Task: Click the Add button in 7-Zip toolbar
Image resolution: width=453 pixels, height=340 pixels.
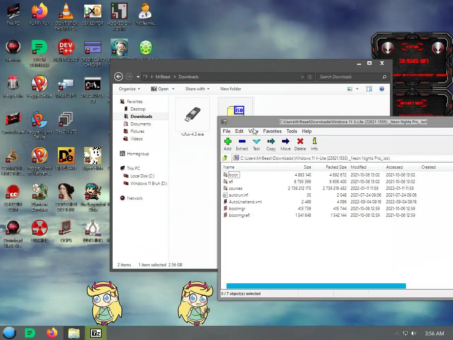Action: pyautogui.click(x=228, y=144)
